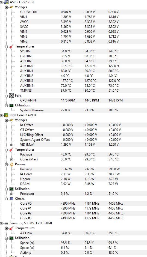Select the VIN1 voltage row
The height and width of the screenshot is (257, 147).
pyautogui.click(x=83, y=17)
